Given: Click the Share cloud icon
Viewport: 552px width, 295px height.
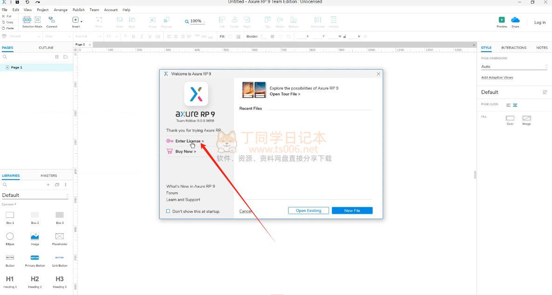Looking at the screenshot, I should point(515,20).
